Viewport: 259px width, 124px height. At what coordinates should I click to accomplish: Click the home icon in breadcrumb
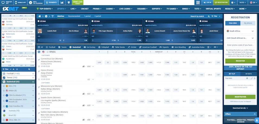(x=40, y=16)
